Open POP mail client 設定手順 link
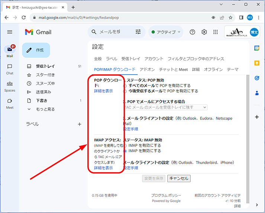Screen dimensions: 265x213 (x=130, y=129)
